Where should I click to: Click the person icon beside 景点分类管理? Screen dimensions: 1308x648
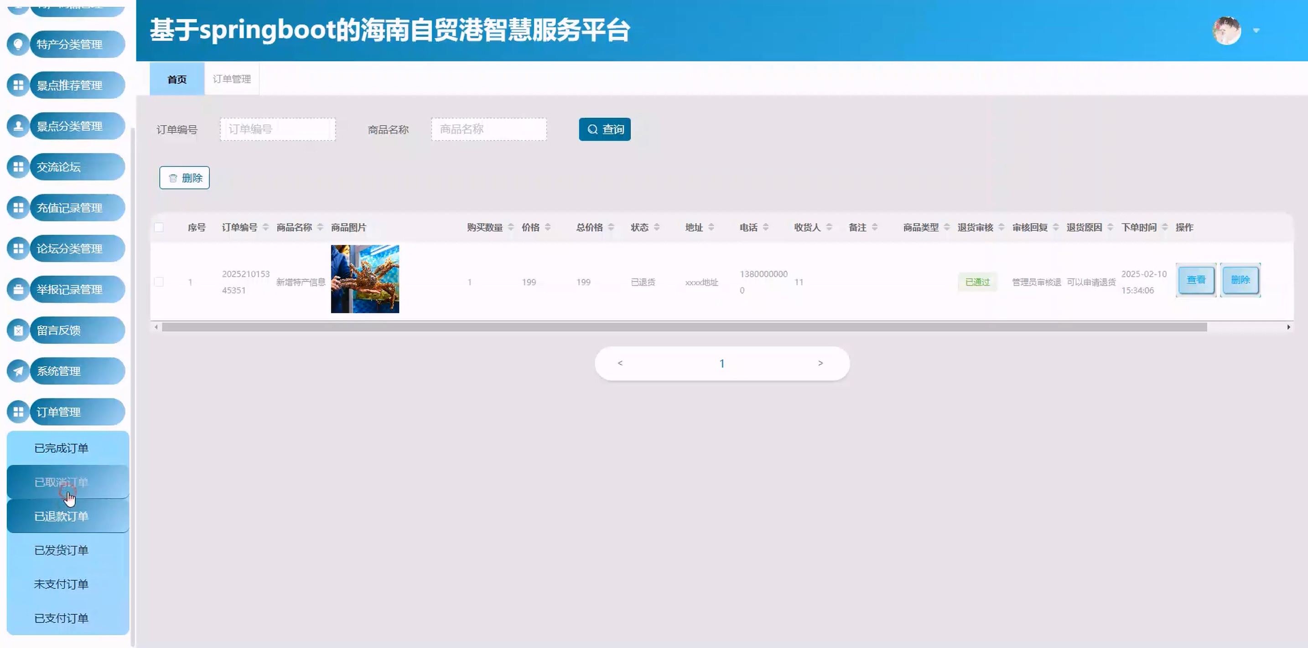tap(18, 126)
